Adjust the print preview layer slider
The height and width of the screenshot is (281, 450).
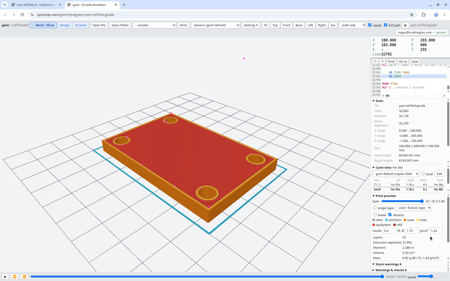tap(402, 201)
